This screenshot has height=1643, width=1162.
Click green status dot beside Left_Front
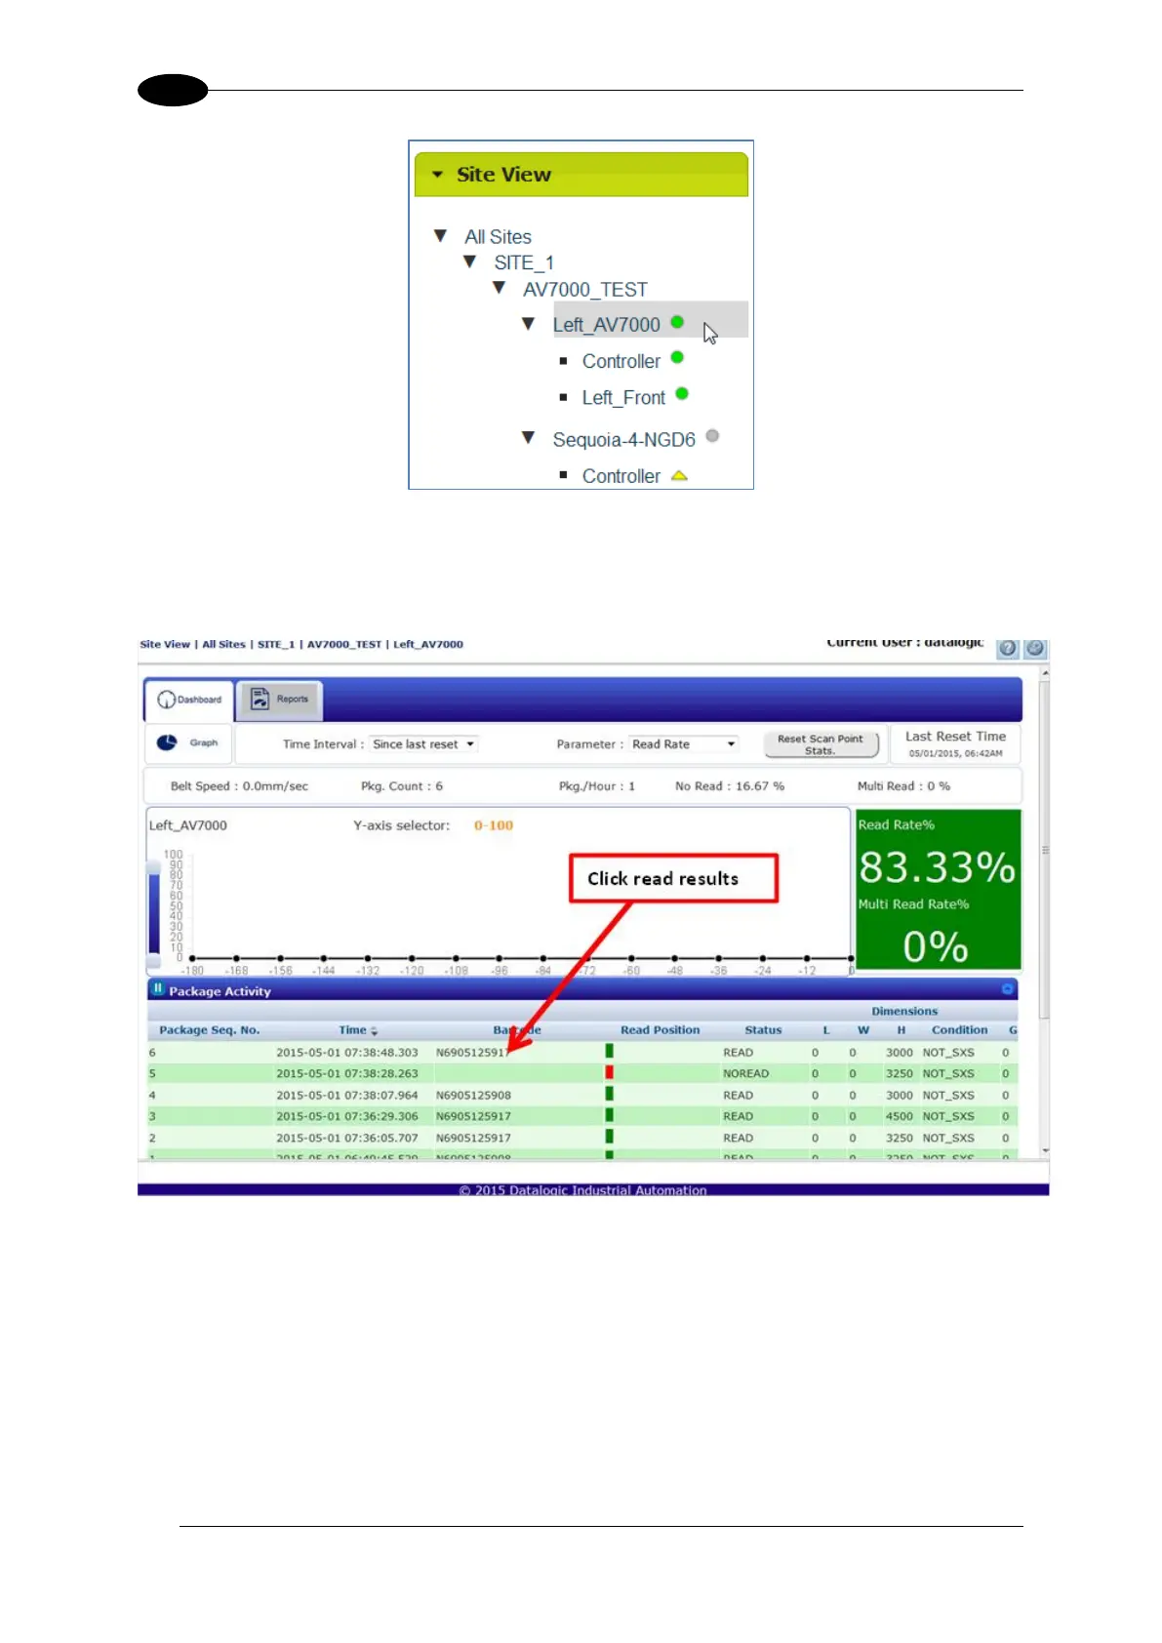(682, 394)
